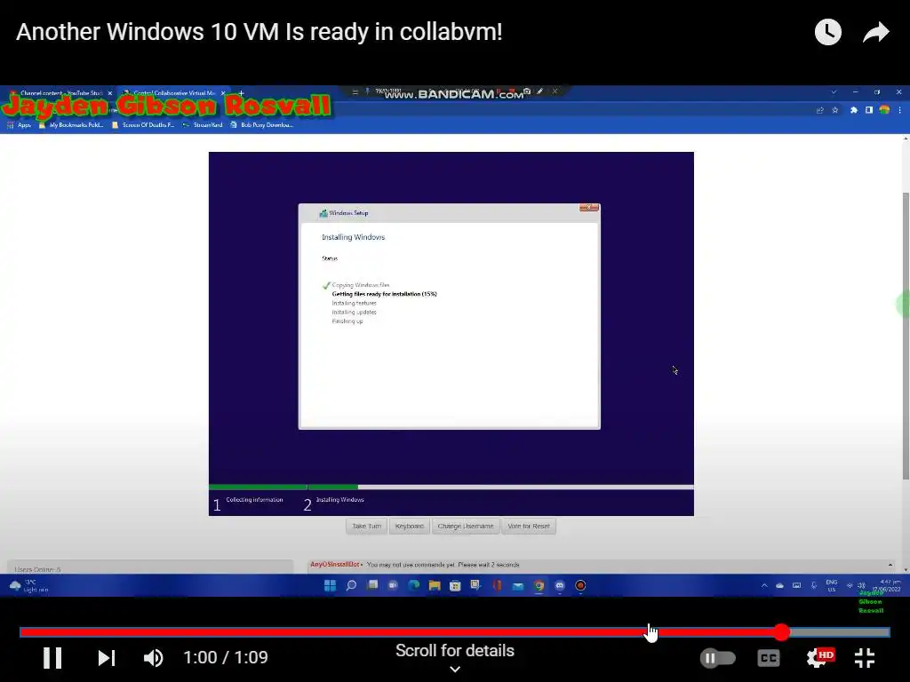Turn on closed captions
The width and height of the screenshot is (910, 682).
click(x=769, y=658)
